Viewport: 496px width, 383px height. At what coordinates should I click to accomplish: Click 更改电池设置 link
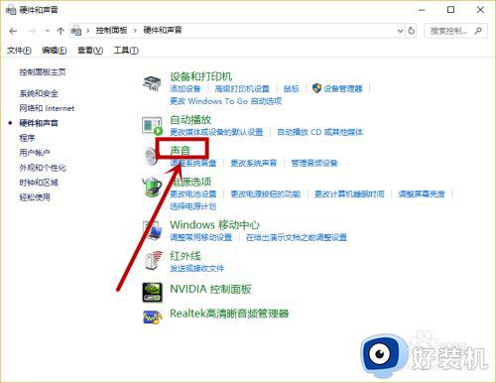click(193, 193)
